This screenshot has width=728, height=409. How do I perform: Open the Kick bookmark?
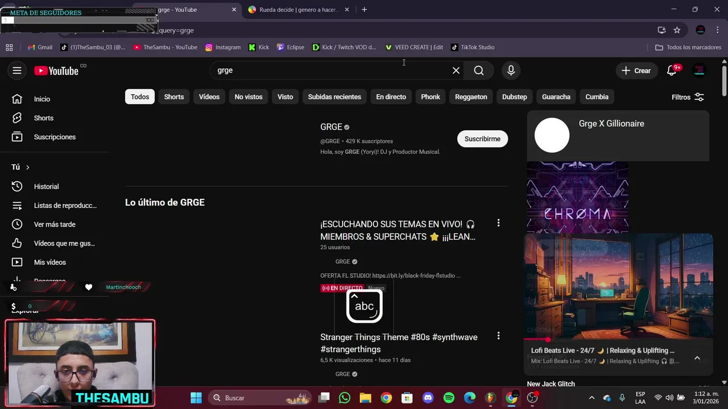(x=259, y=47)
